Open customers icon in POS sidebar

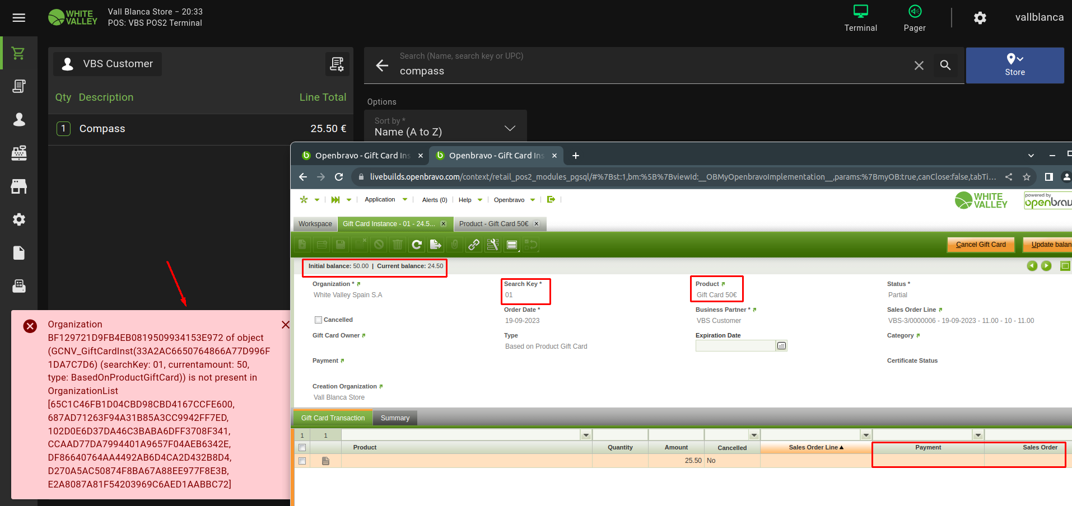pos(19,119)
